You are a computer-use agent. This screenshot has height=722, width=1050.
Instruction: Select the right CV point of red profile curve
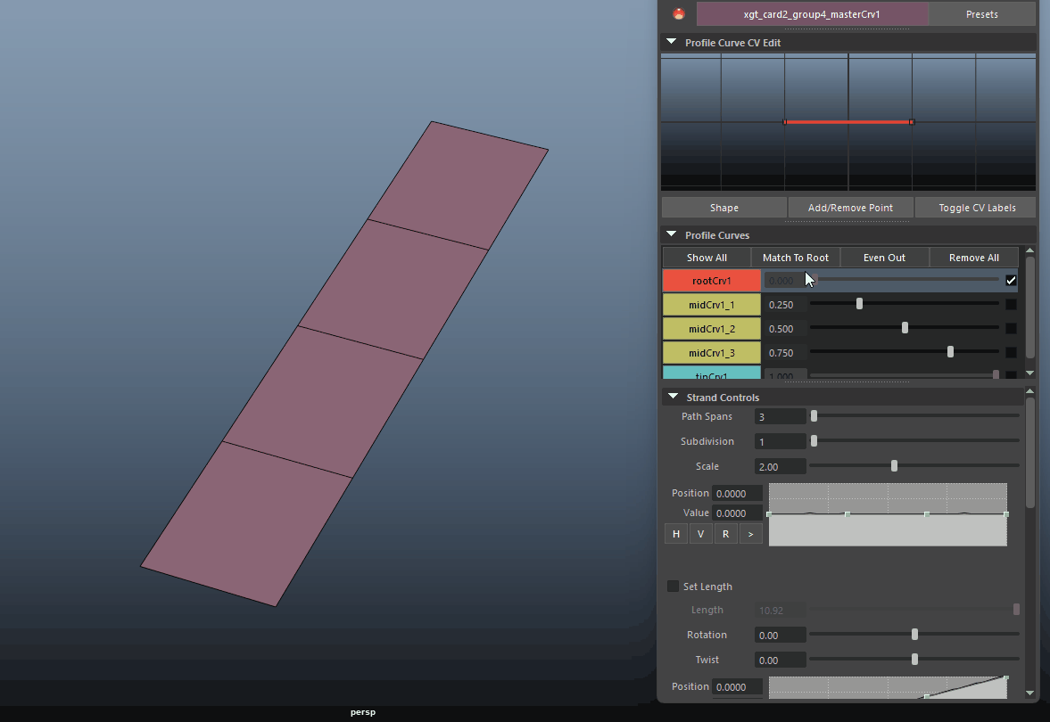(x=911, y=122)
